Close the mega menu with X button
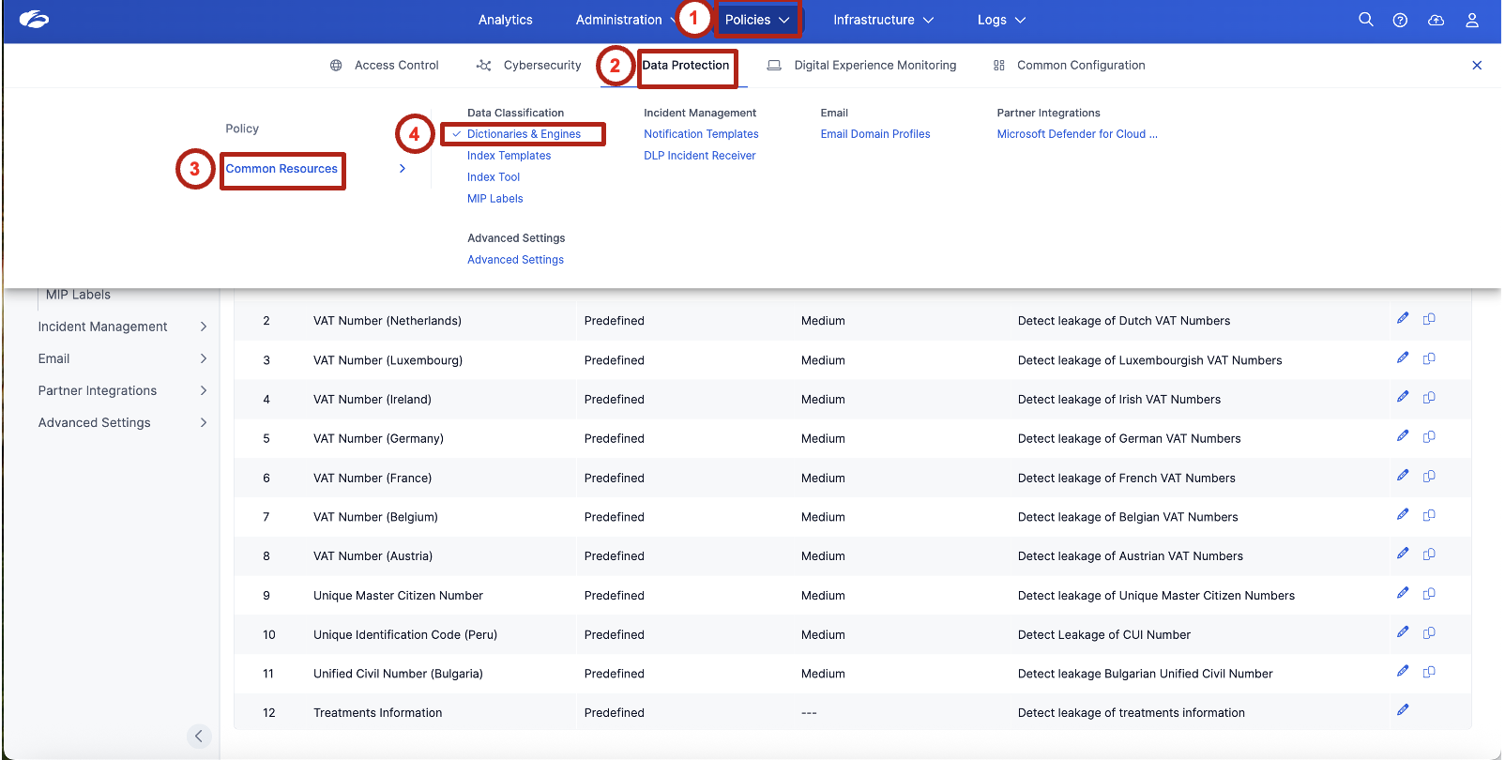This screenshot has height=760, width=1505. [x=1476, y=66]
